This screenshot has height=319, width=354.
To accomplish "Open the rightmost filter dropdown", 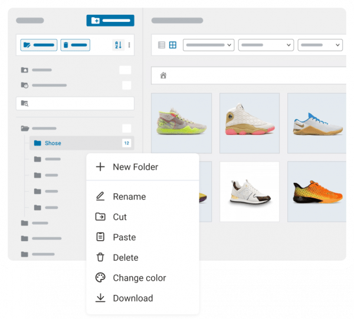I will 320,45.
